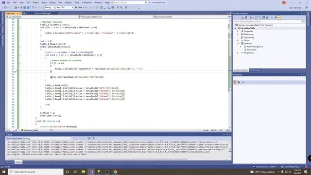Expand the Program.cs node

[x=238, y=53]
